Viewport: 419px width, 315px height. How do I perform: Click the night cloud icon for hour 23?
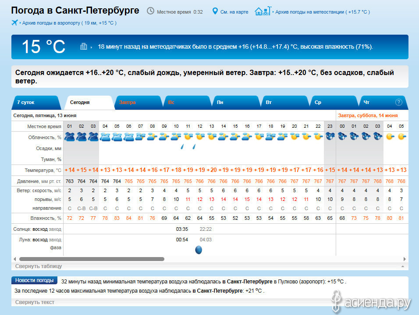[330, 136]
